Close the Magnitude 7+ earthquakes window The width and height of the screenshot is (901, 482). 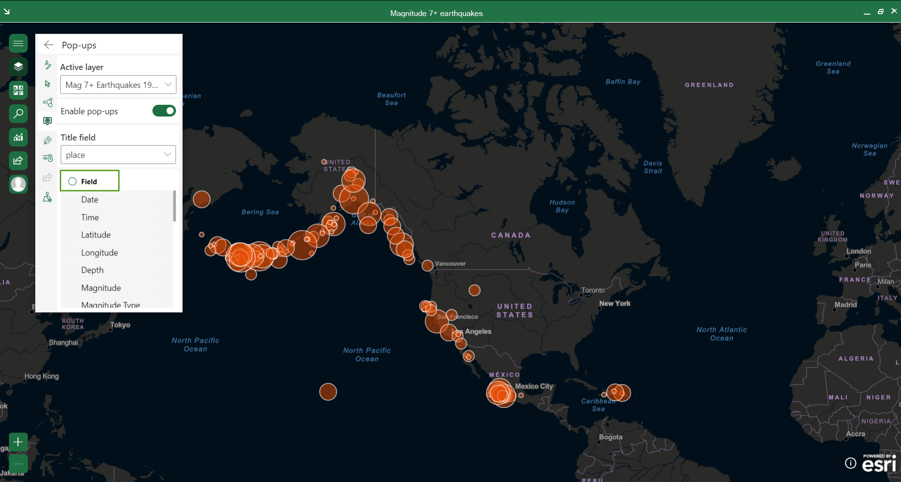click(x=894, y=11)
